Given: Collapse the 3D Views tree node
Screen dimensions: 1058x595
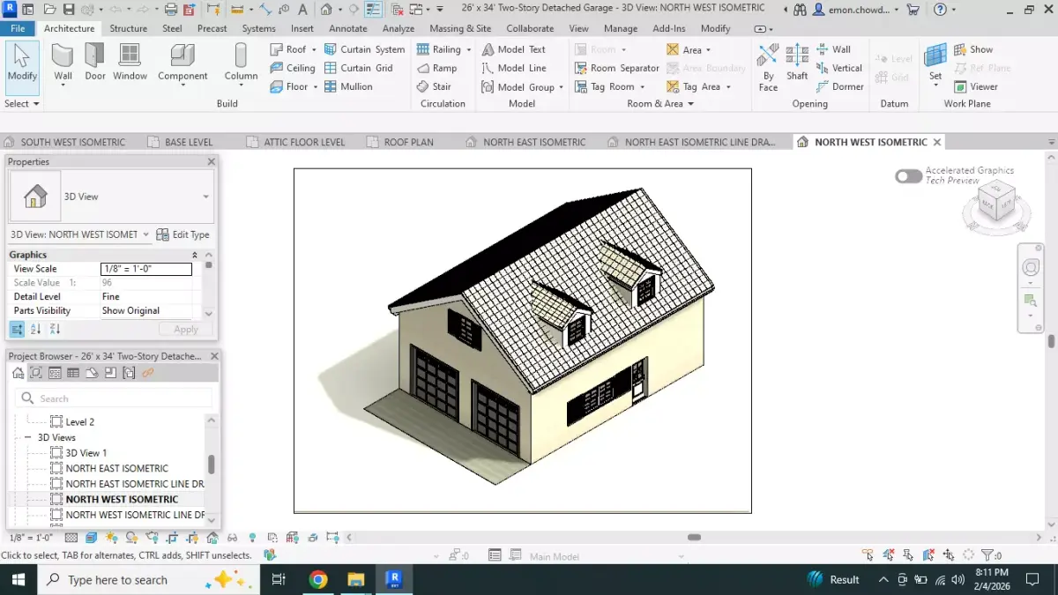Looking at the screenshot, I should coord(27,437).
